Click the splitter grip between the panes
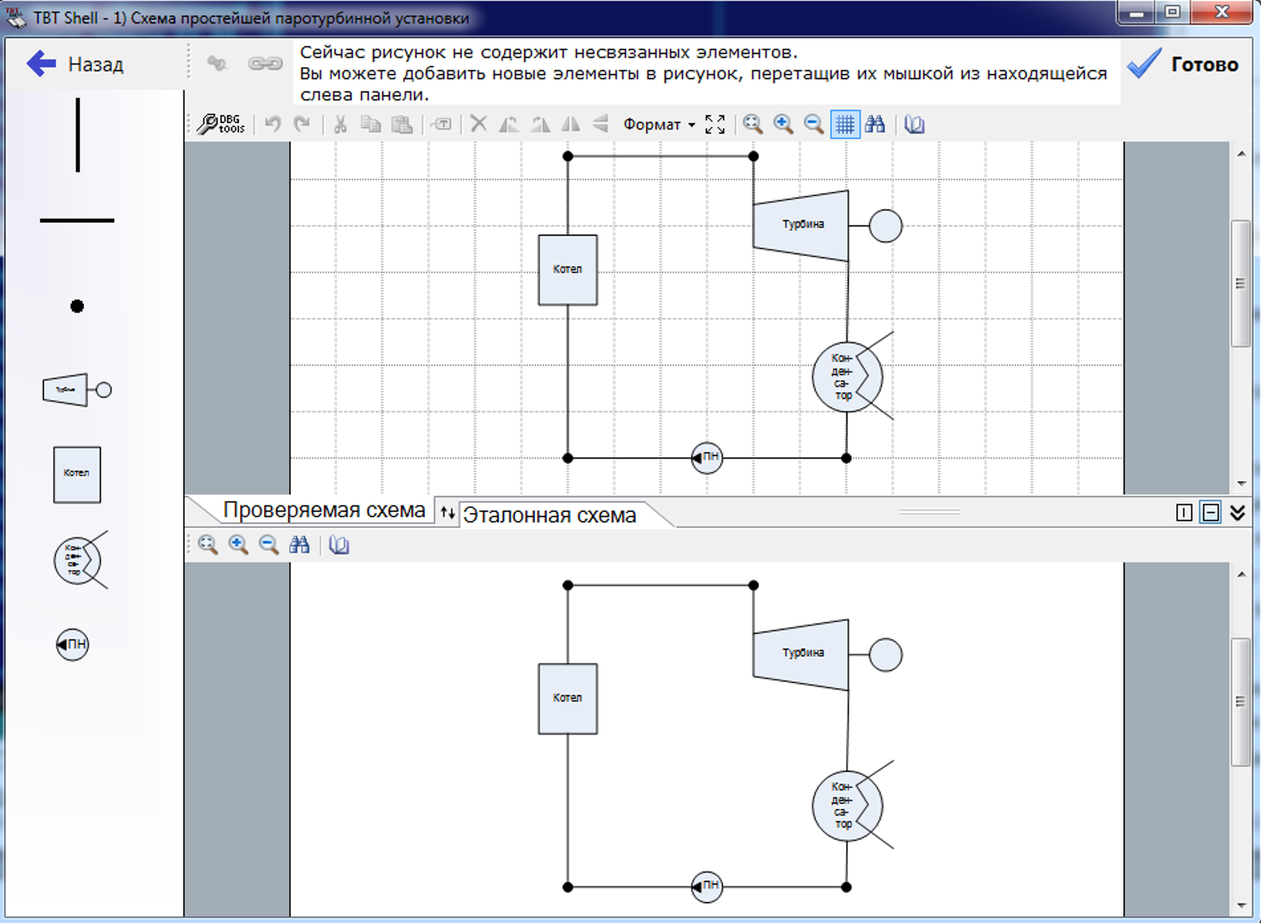Viewport: 1261px width, 923px height. coord(929,511)
